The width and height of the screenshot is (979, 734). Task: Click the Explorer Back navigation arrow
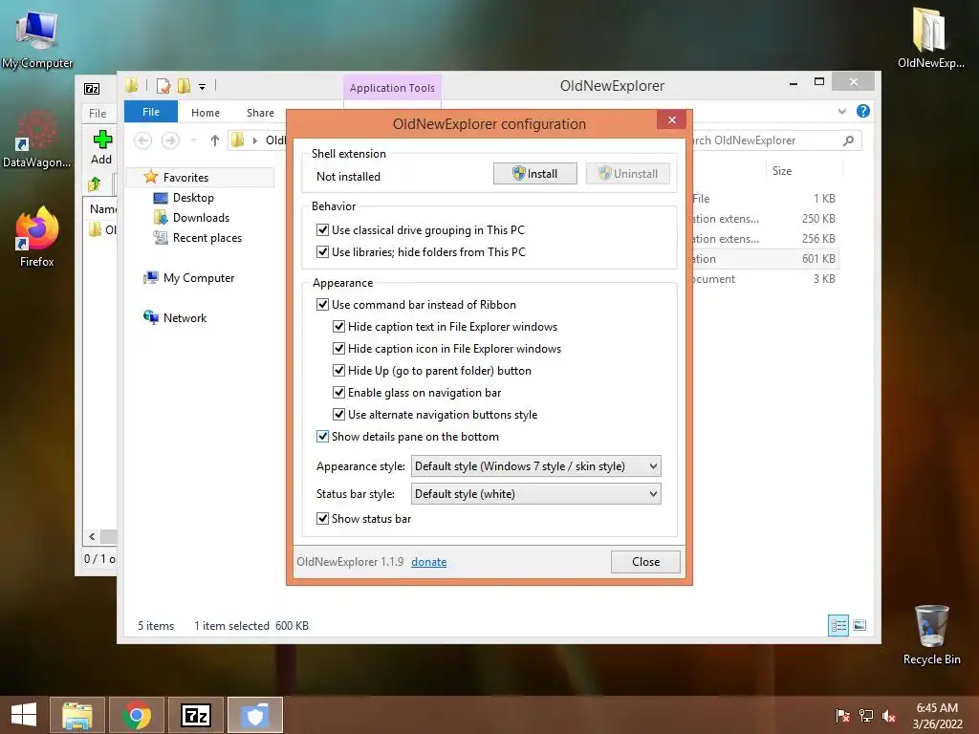coord(143,140)
